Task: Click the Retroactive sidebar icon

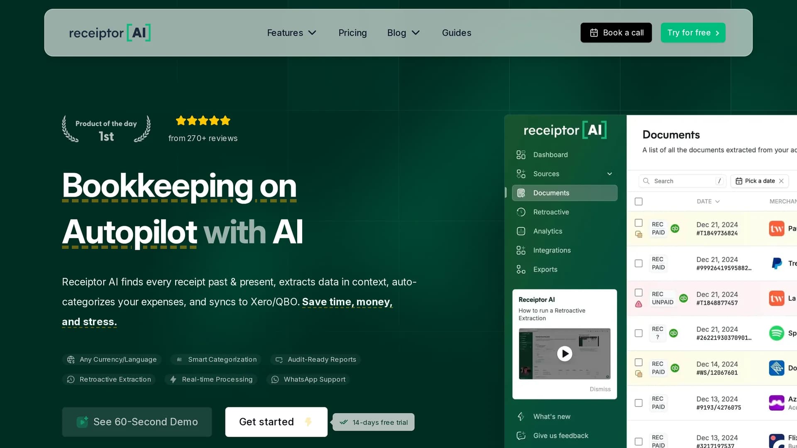Action: [x=521, y=212]
